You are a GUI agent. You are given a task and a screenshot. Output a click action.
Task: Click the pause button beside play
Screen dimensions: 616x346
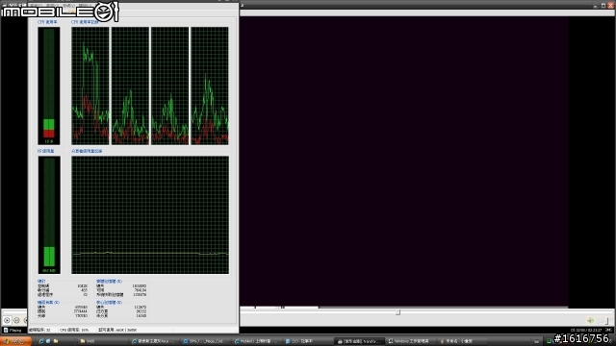[x=16, y=320]
